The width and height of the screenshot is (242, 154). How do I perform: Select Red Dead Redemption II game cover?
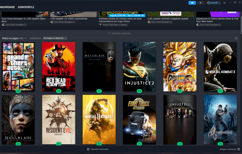(x=59, y=67)
